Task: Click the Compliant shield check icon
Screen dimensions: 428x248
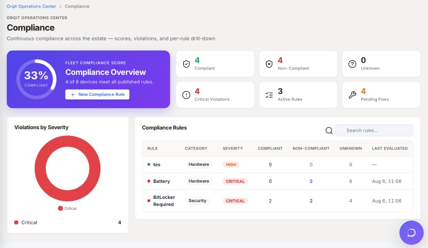Action: click(x=186, y=64)
